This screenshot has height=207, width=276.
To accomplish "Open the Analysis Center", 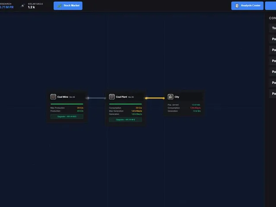I will click(x=247, y=6).
